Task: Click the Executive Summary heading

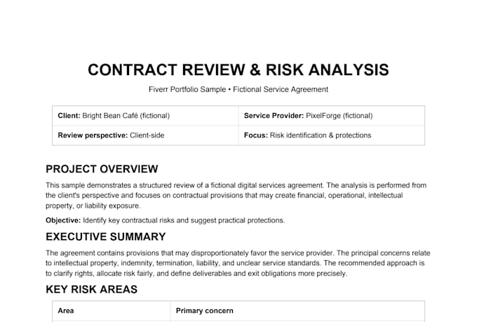Action: [x=105, y=236]
